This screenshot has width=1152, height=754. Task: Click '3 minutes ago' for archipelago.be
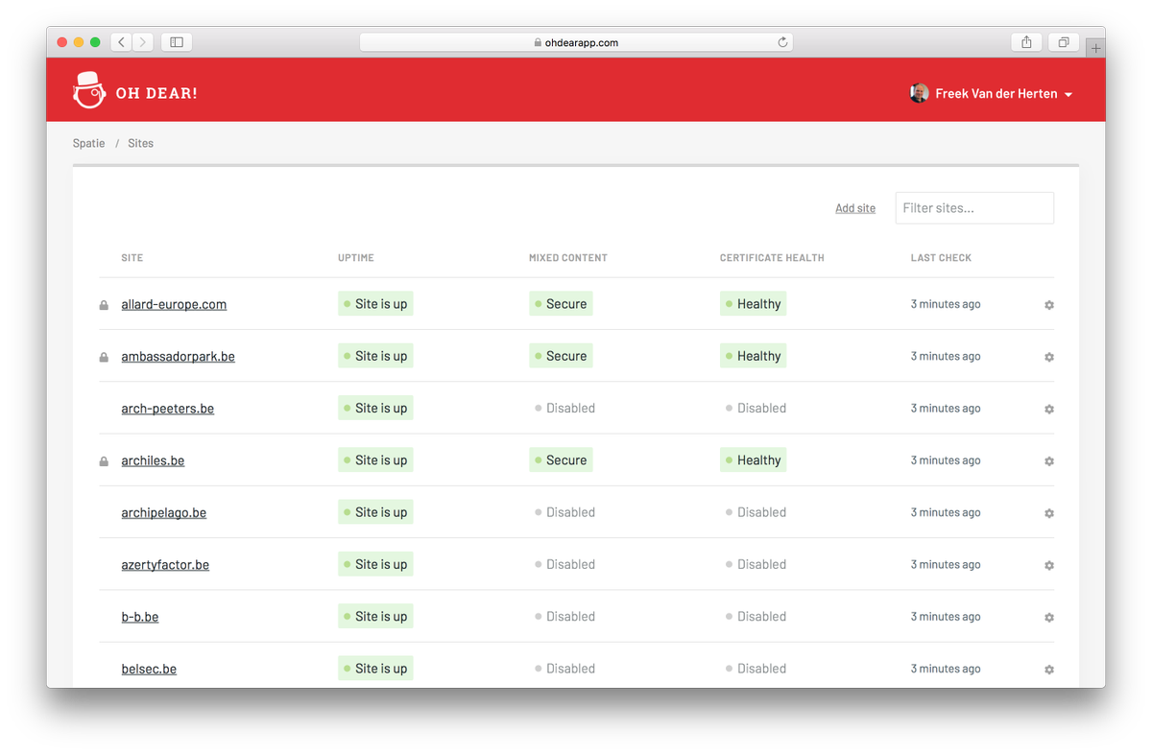pos(946,512)
